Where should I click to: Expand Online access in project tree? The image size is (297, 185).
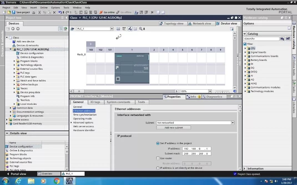pyautogui.click(x=7, y=119)
